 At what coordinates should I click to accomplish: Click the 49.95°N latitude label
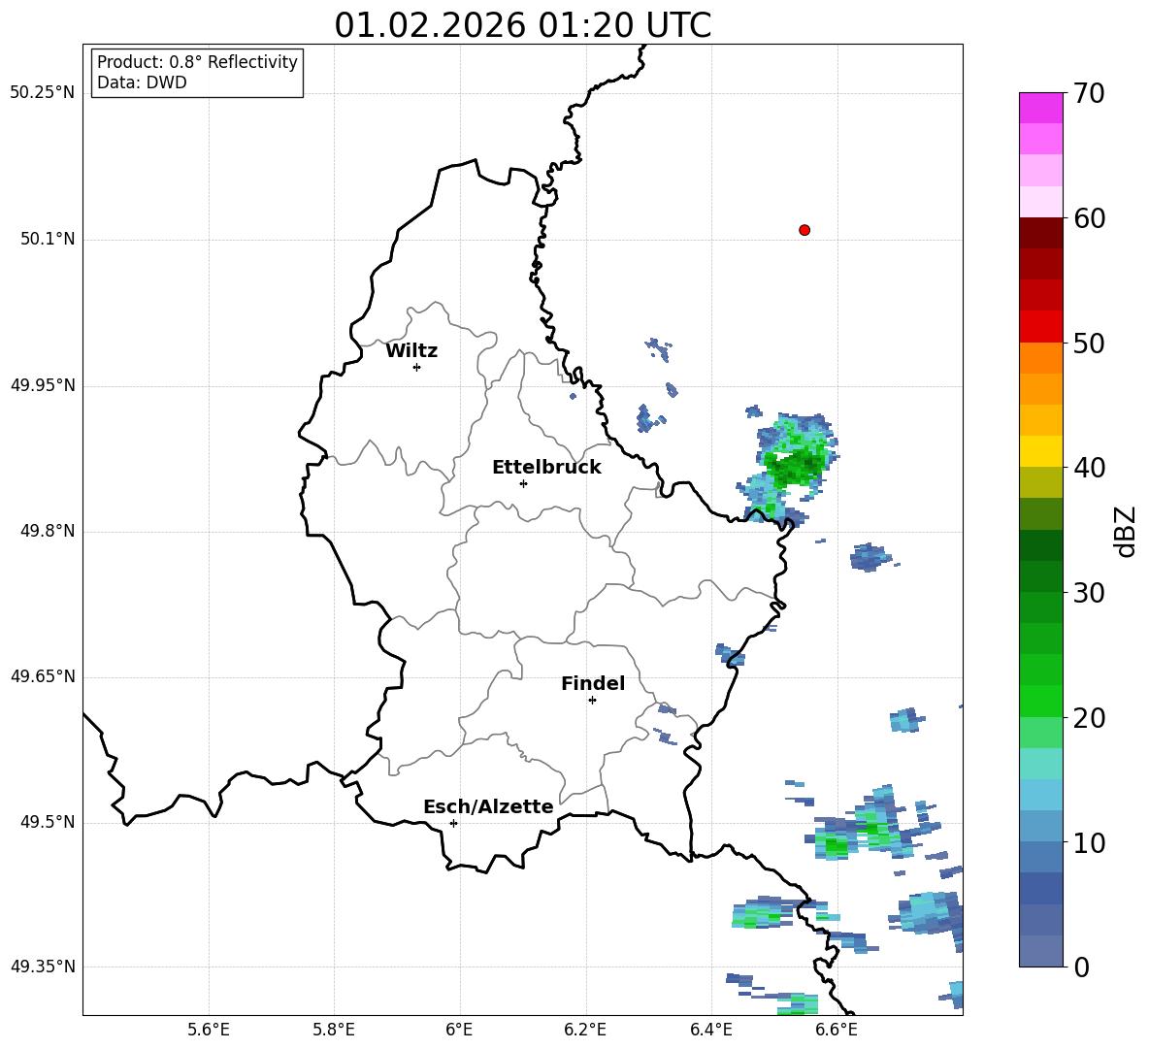(43, 385)
